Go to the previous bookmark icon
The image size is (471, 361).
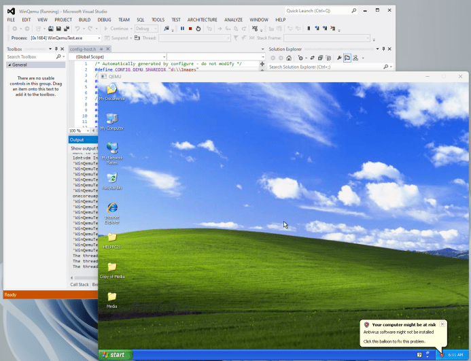point(317,29)
